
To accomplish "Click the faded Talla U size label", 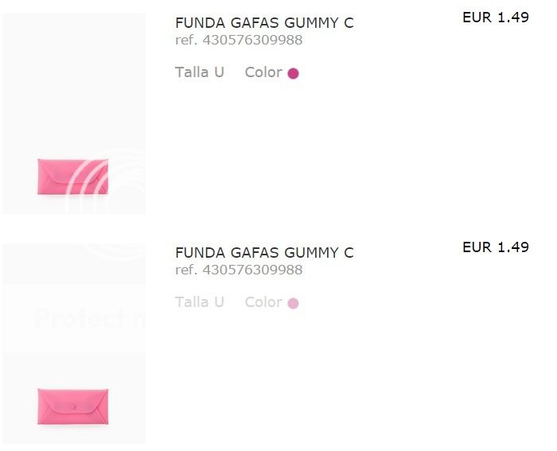I will tap(200, 302).
